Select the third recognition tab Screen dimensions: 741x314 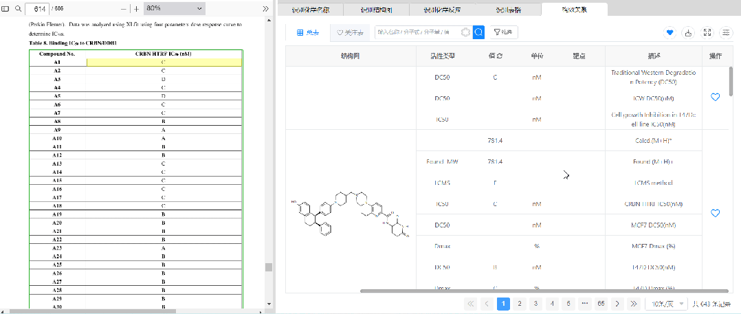pos(443,10)
